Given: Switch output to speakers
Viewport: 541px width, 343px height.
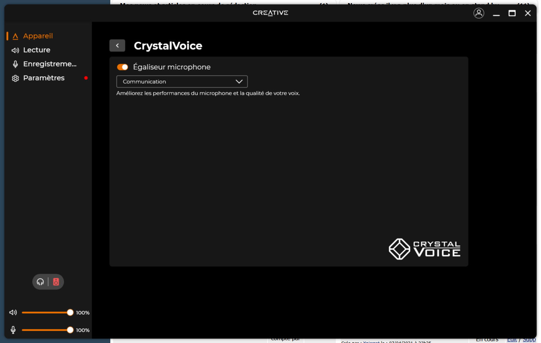Looking at the screenshot, I should 56,282.
